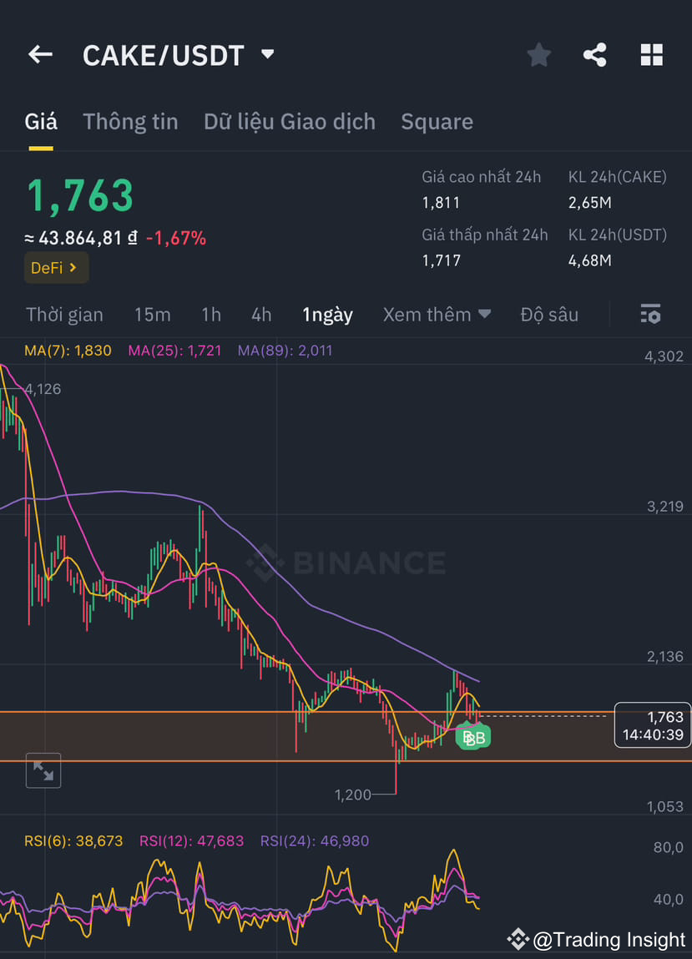
Task: Click the 4,126 high price label on chart
Action: point(43,389)
